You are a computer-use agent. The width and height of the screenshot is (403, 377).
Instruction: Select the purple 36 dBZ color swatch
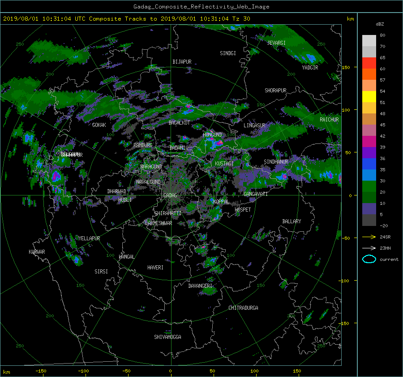pos(369,152)
